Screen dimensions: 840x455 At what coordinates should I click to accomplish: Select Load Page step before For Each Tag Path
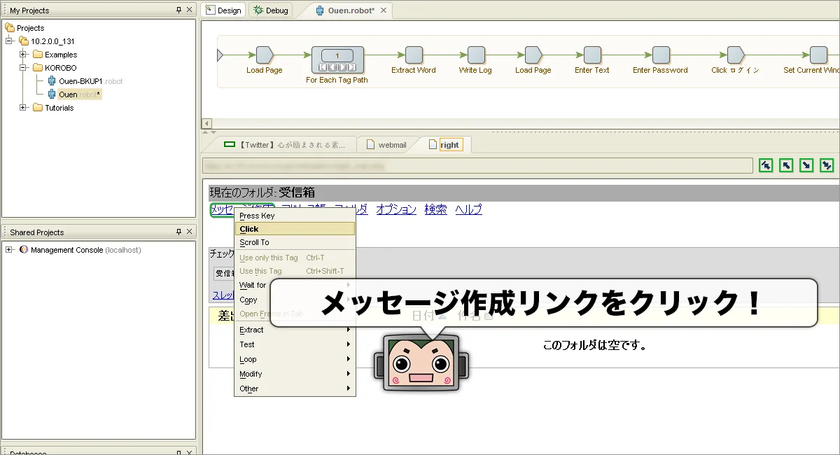pos(265,55)
